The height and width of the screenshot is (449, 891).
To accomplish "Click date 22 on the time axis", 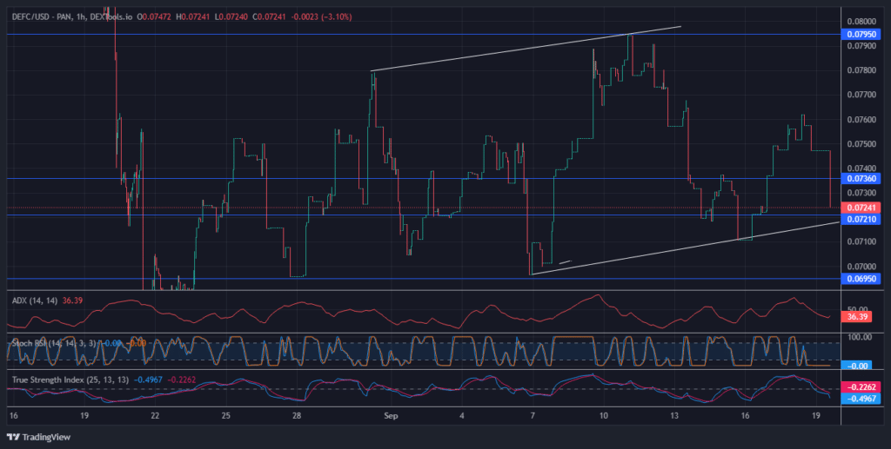I will click(x=155, y=416).
